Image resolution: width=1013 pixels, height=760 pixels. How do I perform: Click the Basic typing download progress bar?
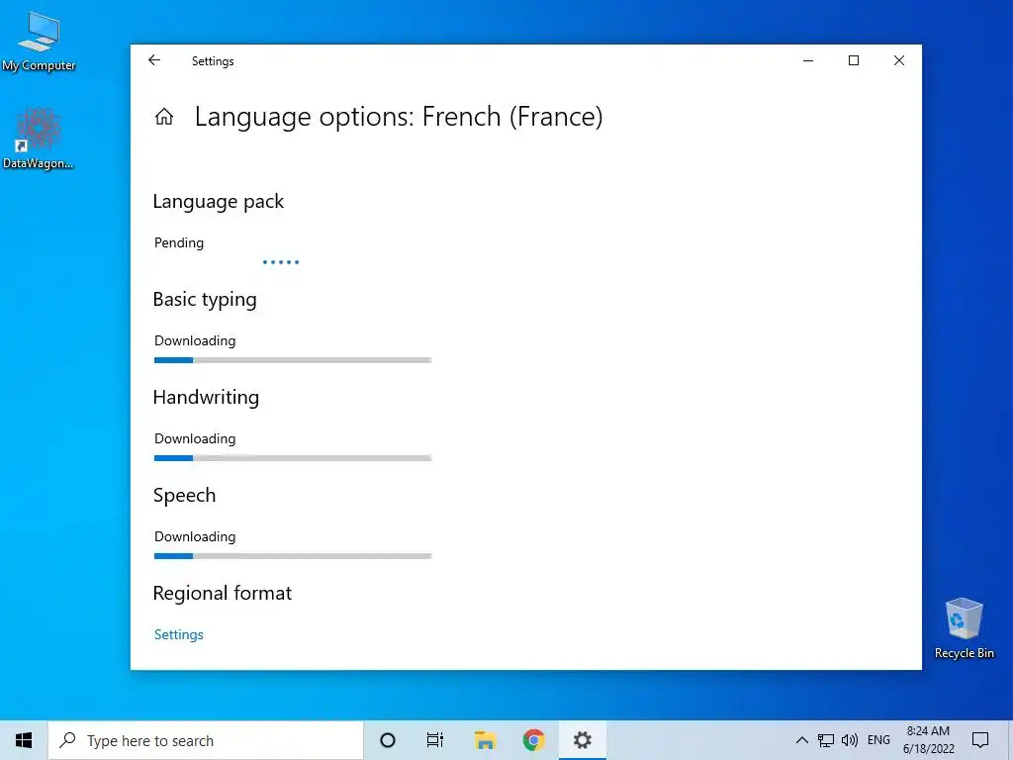(x=293, y=360)
